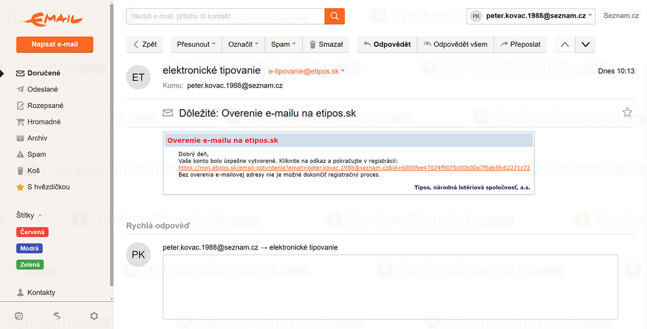
Task: Open Kontakty in sidebar
Action: 41,293
